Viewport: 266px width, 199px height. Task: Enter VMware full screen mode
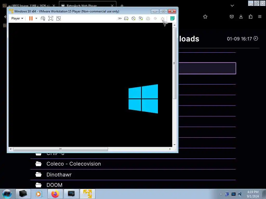pyautogui.click(x=51, y=18)
